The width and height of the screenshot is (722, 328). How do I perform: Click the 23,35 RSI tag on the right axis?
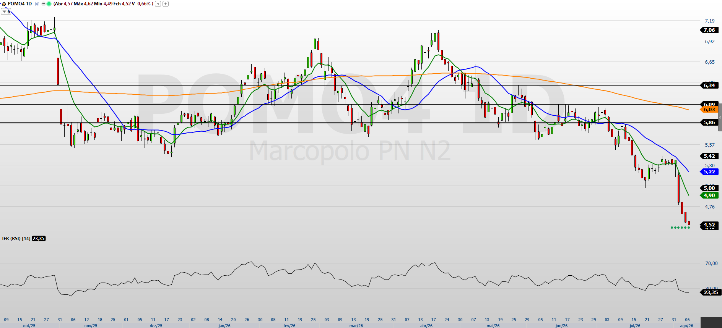click(711, 292)
